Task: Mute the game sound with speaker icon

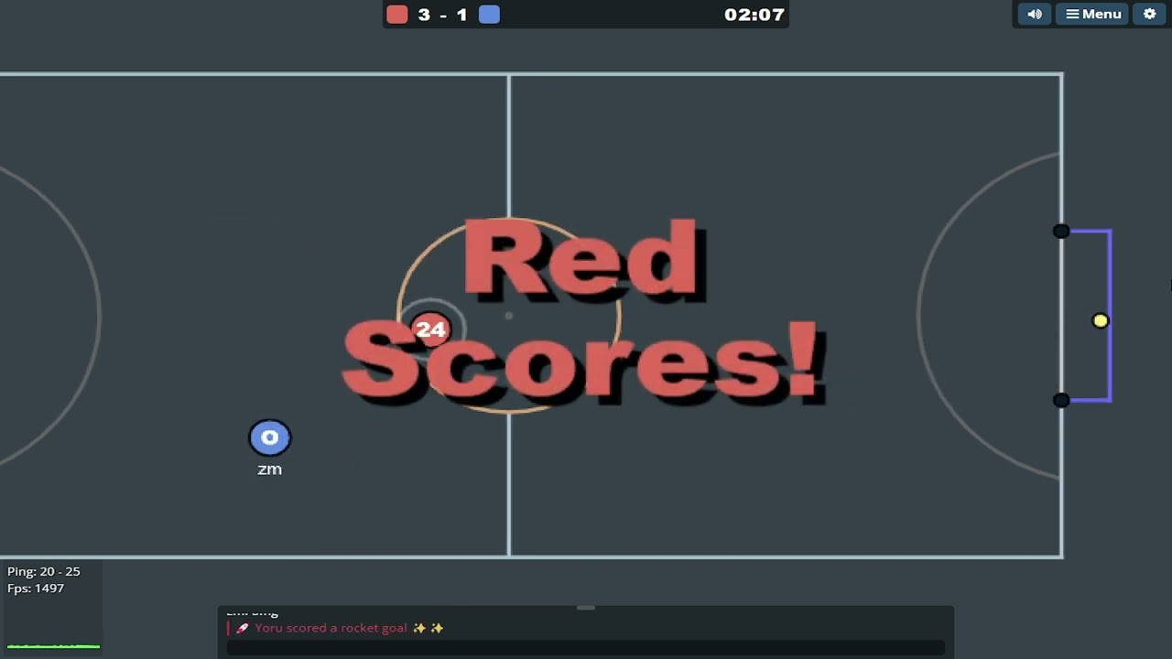Action: [1035, 14]
